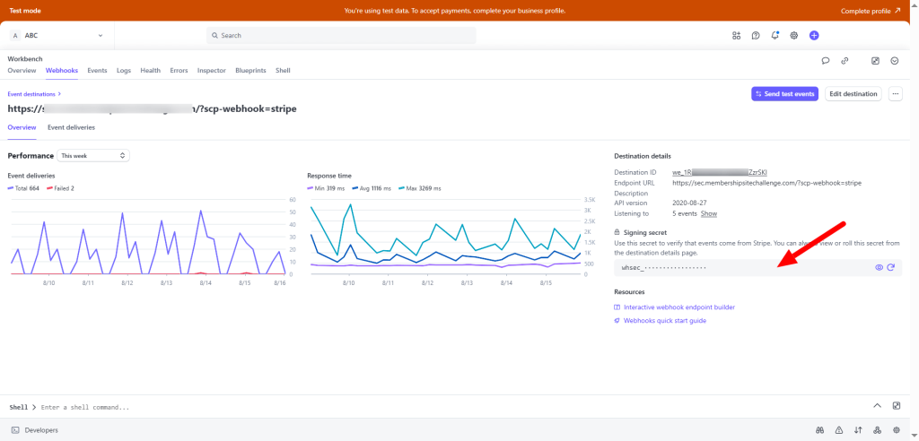
Task: Open the feedback speech bubble icon
Action: pyautogui.click(x=826, y=61)
